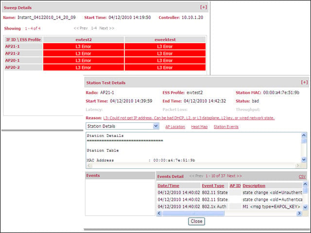The width and height of the screenshot is (311, 233).
Task: Select the AP20-2 row header
Action: tap(23, 67)
